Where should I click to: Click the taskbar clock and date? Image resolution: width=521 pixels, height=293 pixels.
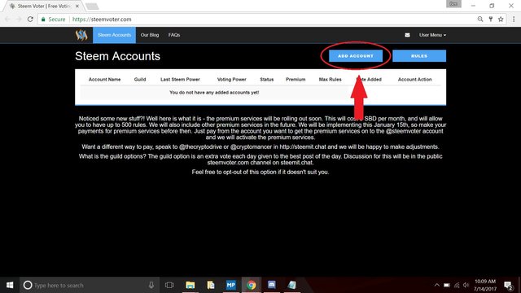click(x=485, y=285)
